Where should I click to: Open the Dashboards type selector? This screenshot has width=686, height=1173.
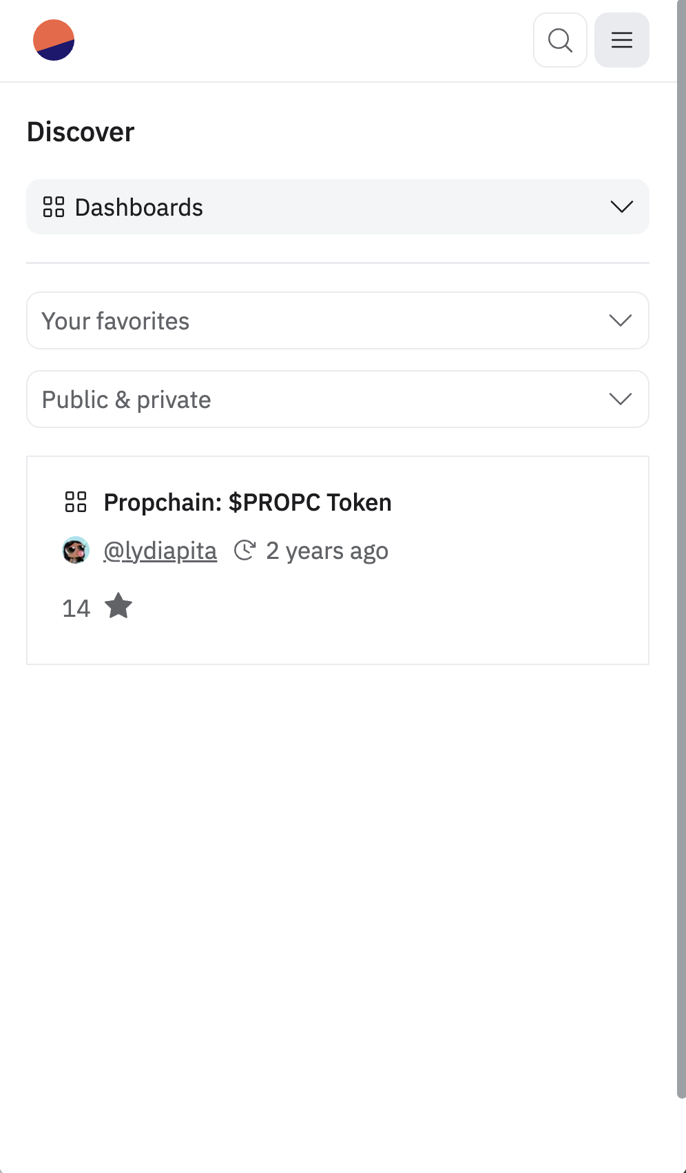(x=337, y=207)
